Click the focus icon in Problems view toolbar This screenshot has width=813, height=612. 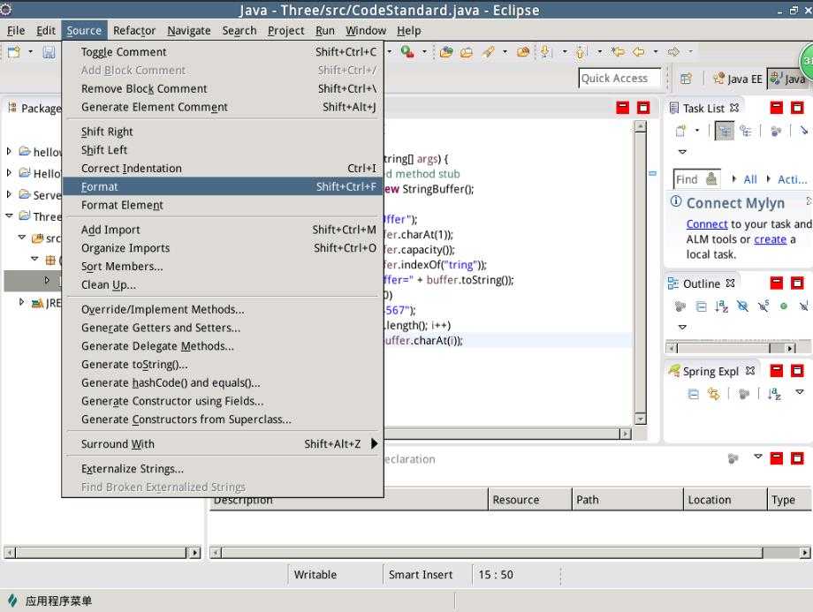pos(733,458)
